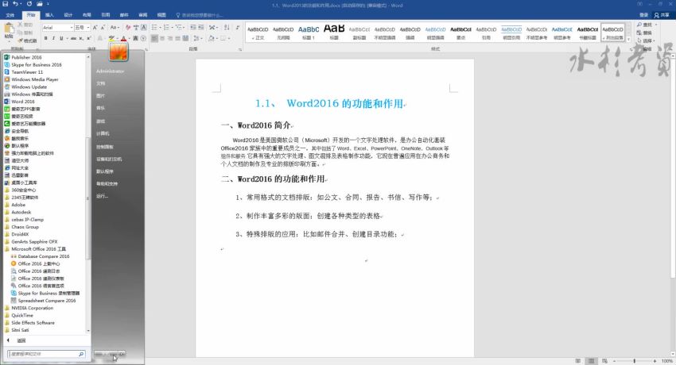Click the 共享 share button
This screenshot has height=365, width=676.
(x=662, y=15)
